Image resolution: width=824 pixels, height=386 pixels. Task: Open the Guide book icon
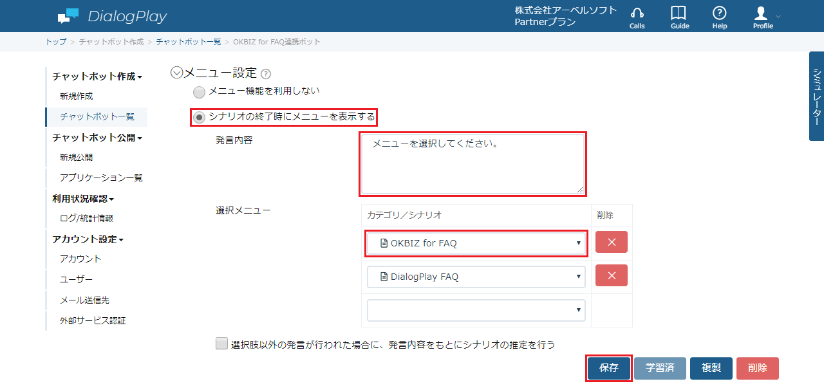click(x=679, y=13)
